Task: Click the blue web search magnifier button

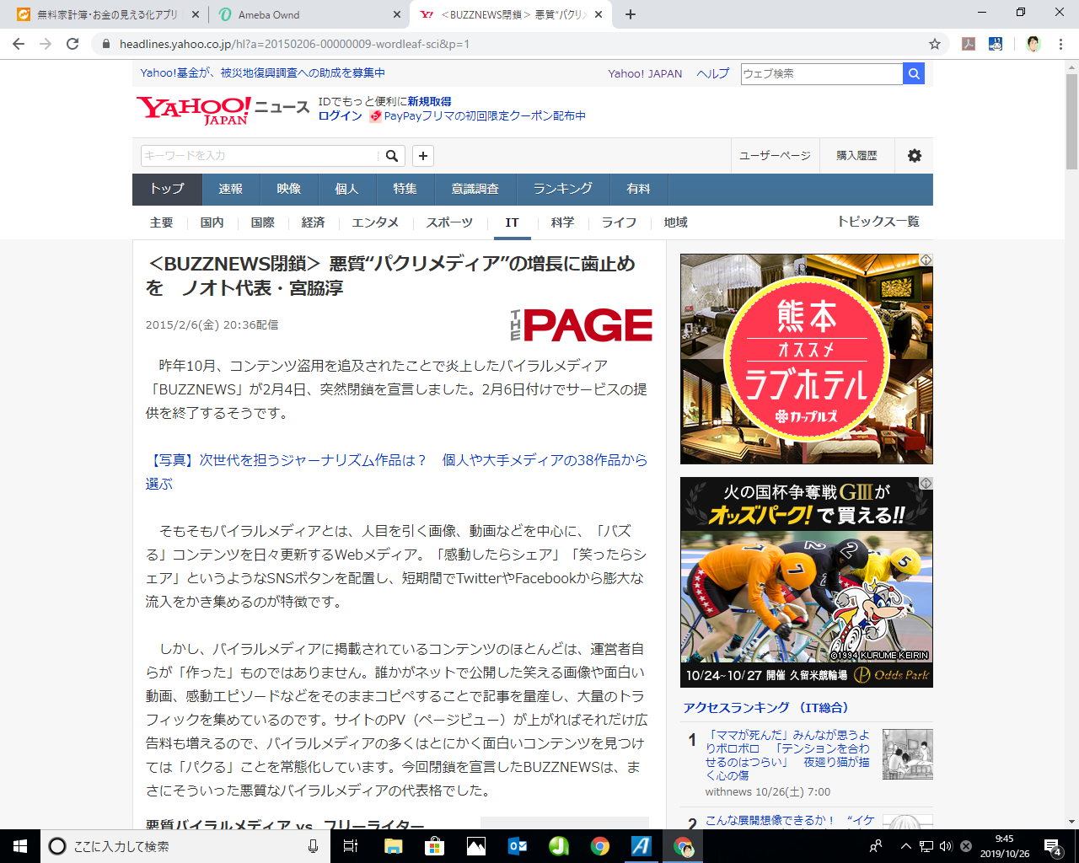Action: click(x=914, y=74)
